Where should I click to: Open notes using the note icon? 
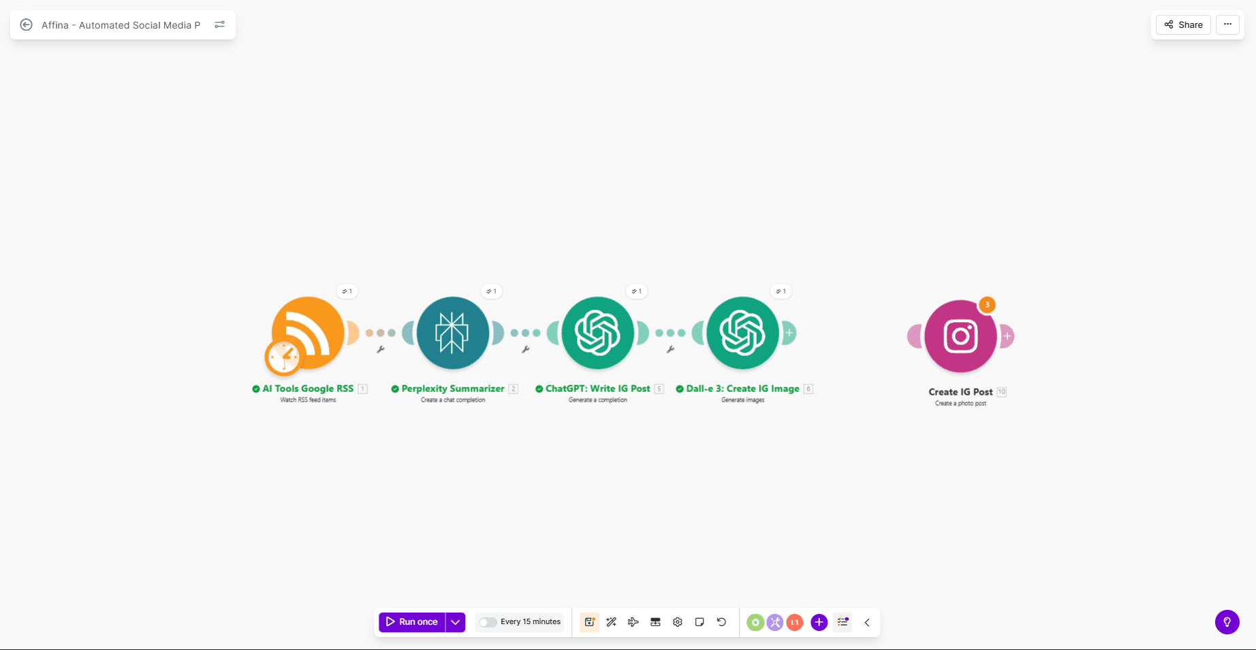pos(700,621)
